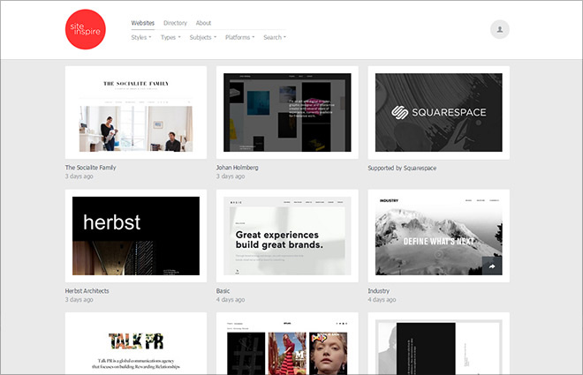Click the 'Industry' title link

coord(378,290)
